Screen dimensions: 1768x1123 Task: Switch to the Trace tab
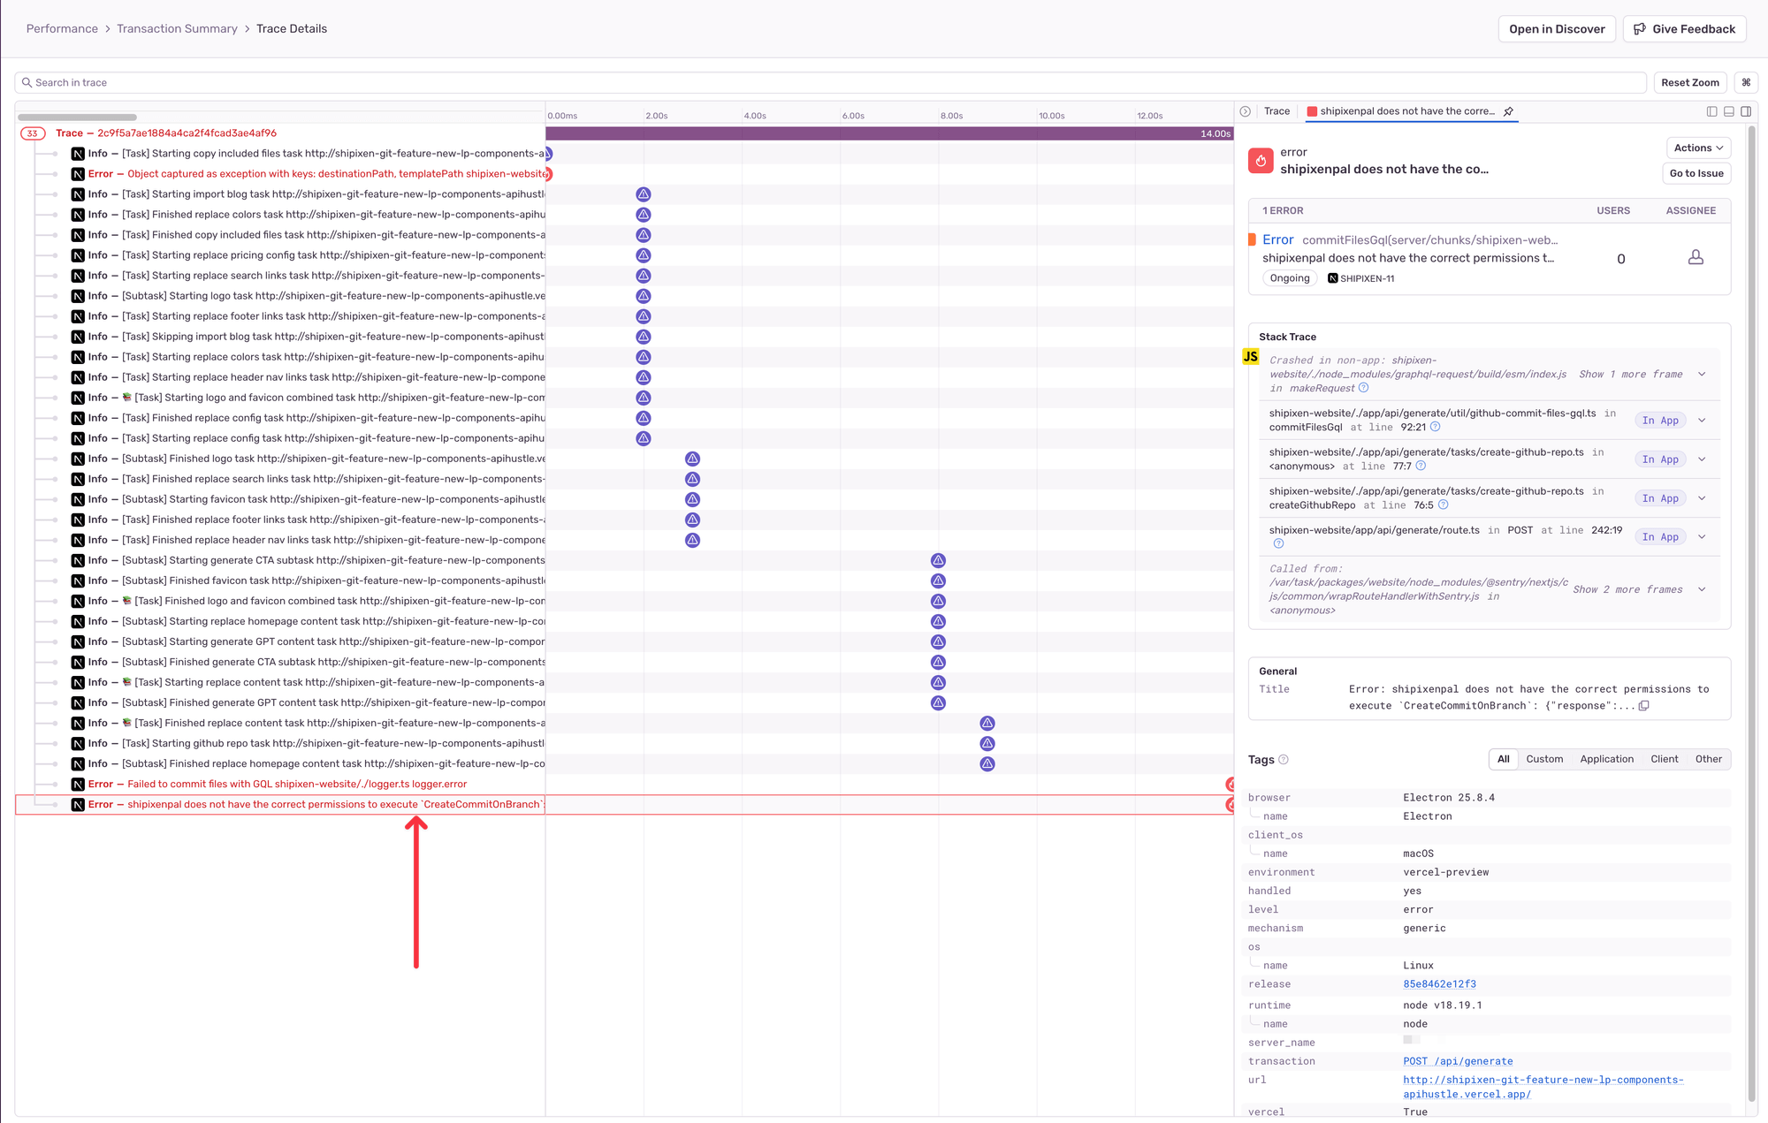tap(1276, 111)
